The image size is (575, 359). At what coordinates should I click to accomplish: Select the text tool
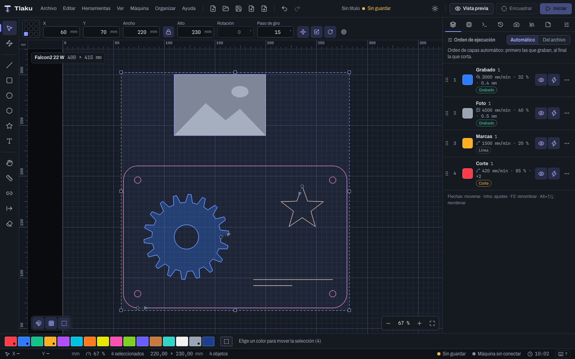[x=10, y=141]
